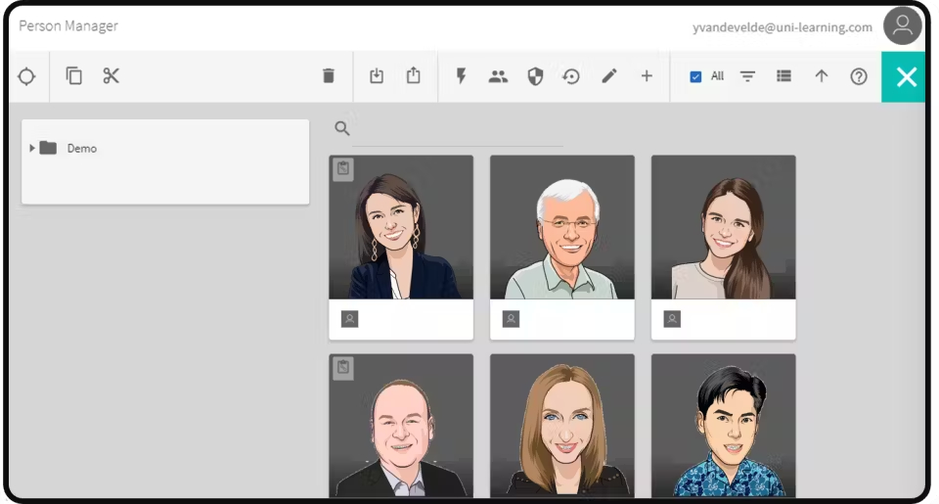939x504 pixels.
Task: Focus the person search field
Action: (458, 130)
